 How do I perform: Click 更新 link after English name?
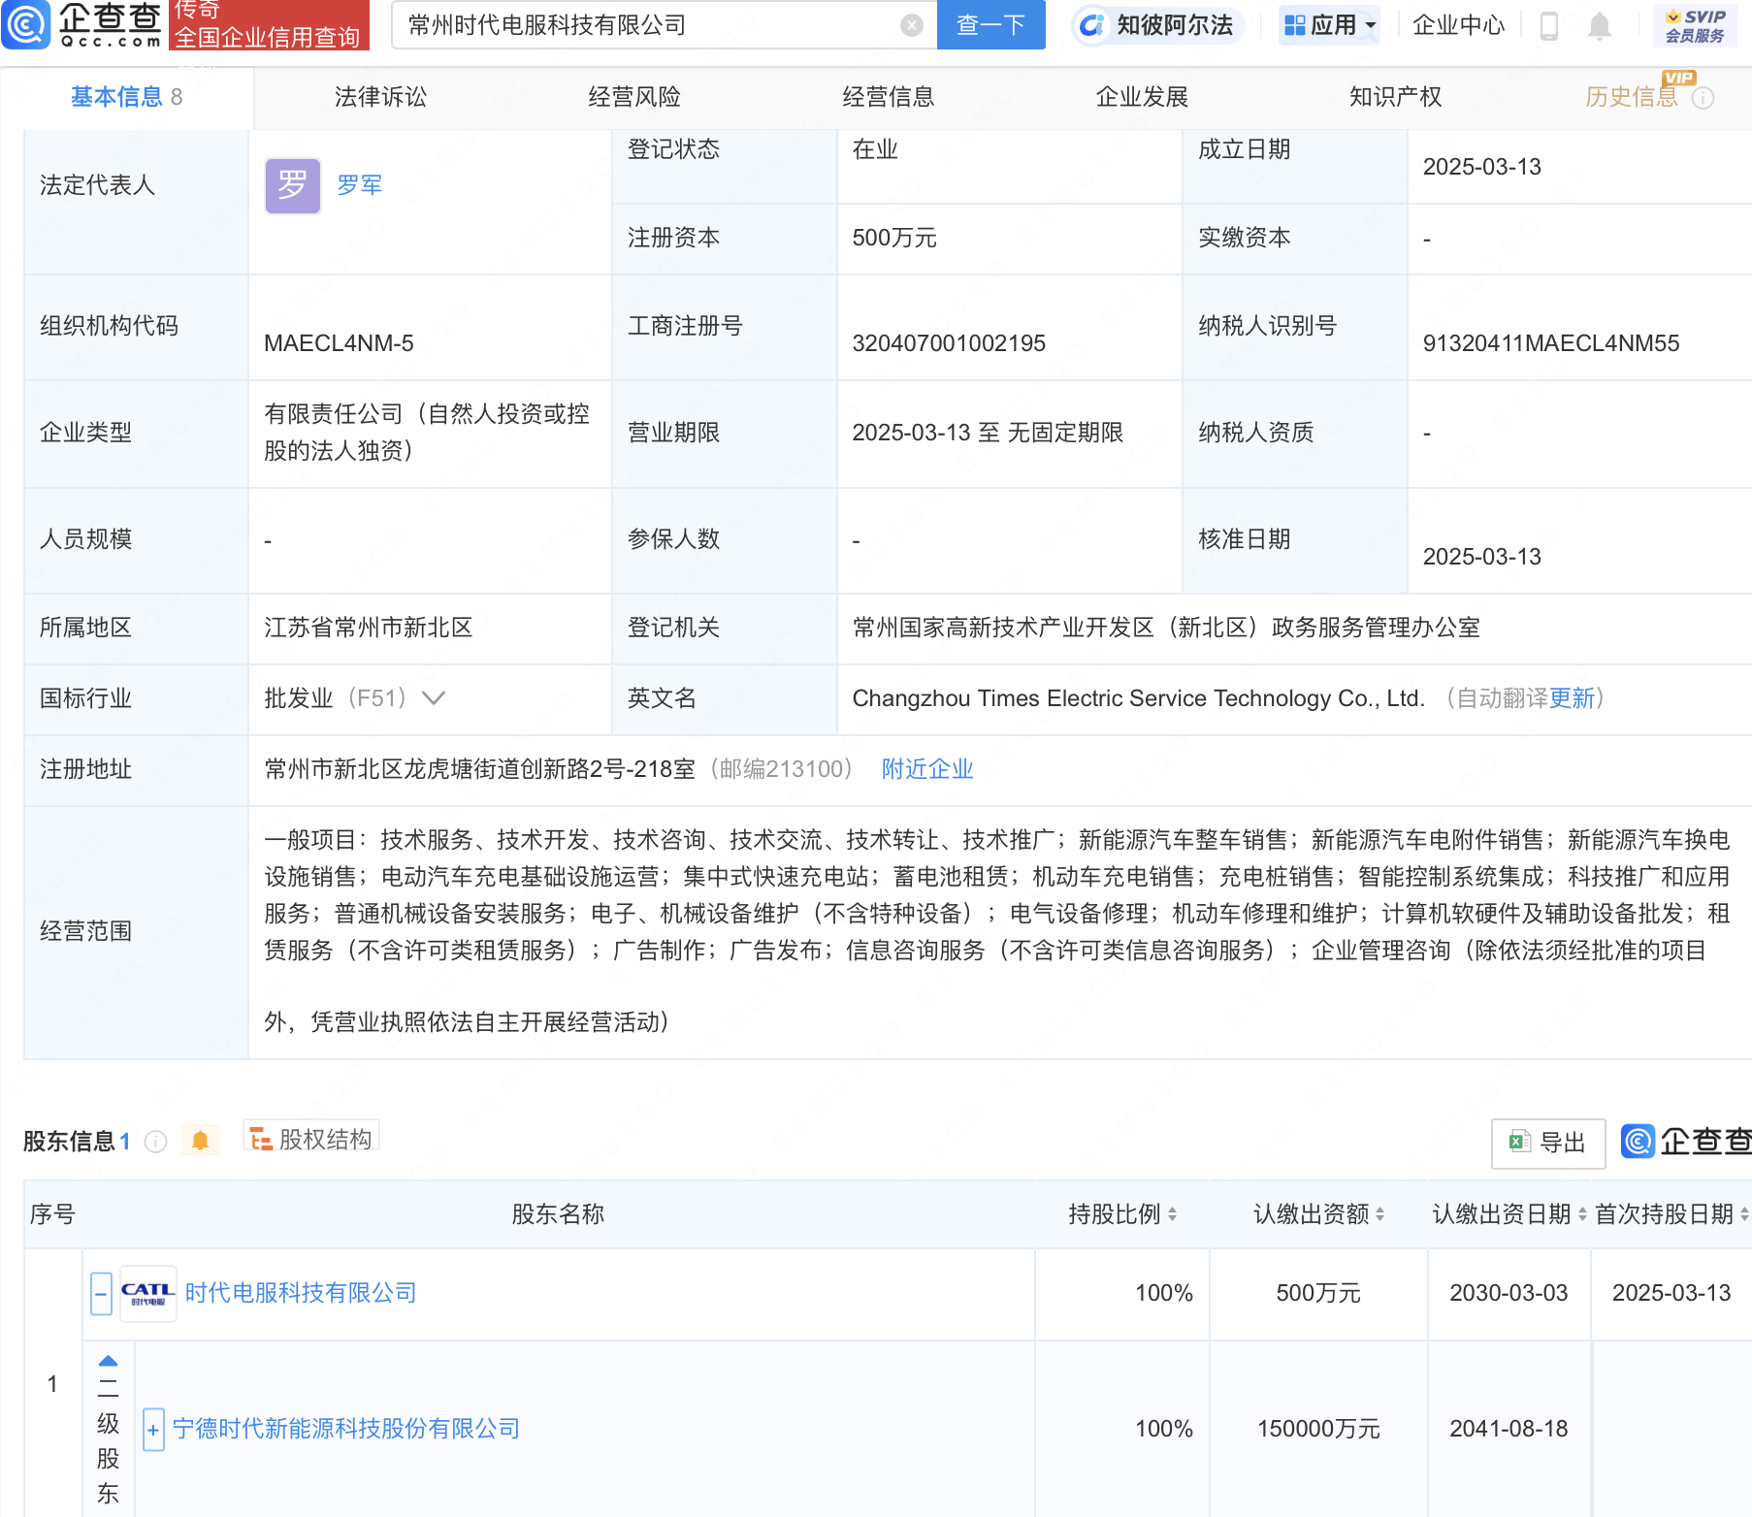[1572, 698]
